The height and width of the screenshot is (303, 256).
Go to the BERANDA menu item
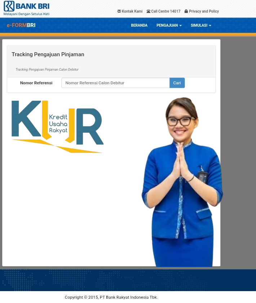tap(139, 26)
